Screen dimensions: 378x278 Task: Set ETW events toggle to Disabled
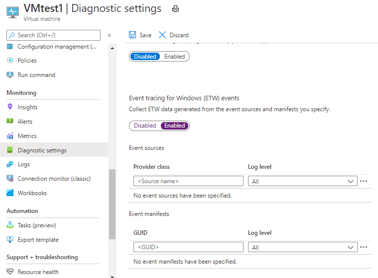[x=145, y=126]
